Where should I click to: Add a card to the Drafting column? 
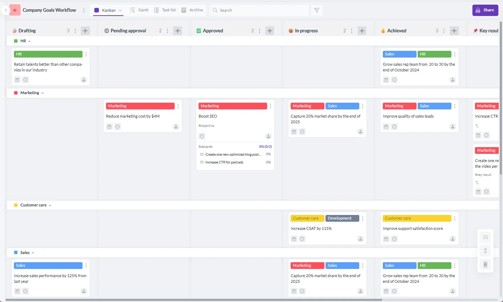[85, 31]
